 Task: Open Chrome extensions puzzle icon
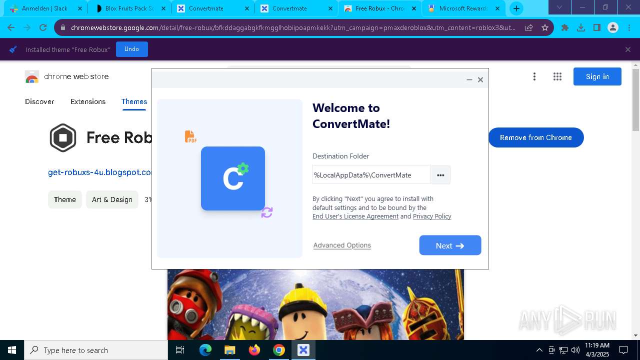click(565, 27)
